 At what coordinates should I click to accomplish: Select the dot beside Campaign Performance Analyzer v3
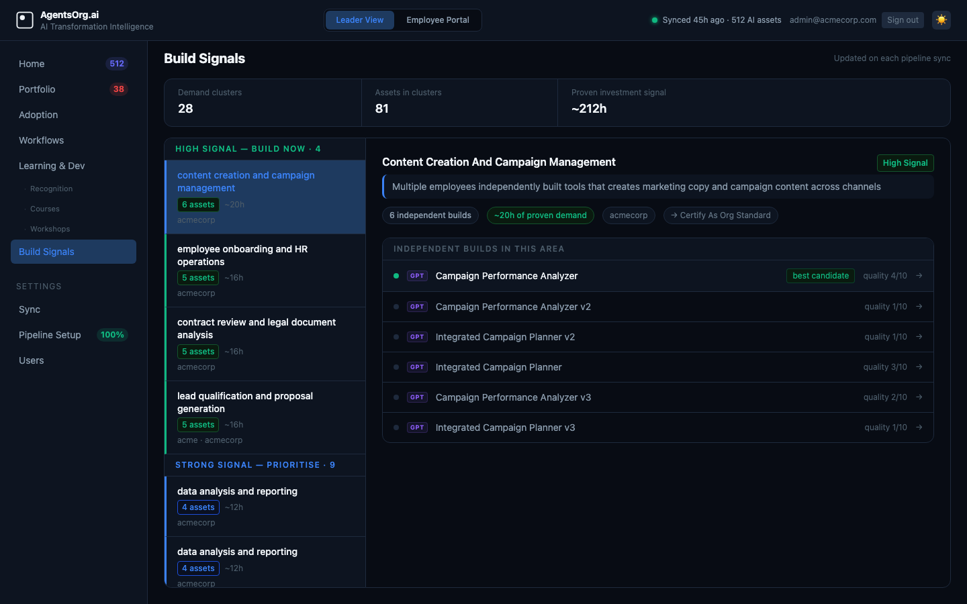pos(396,397)
